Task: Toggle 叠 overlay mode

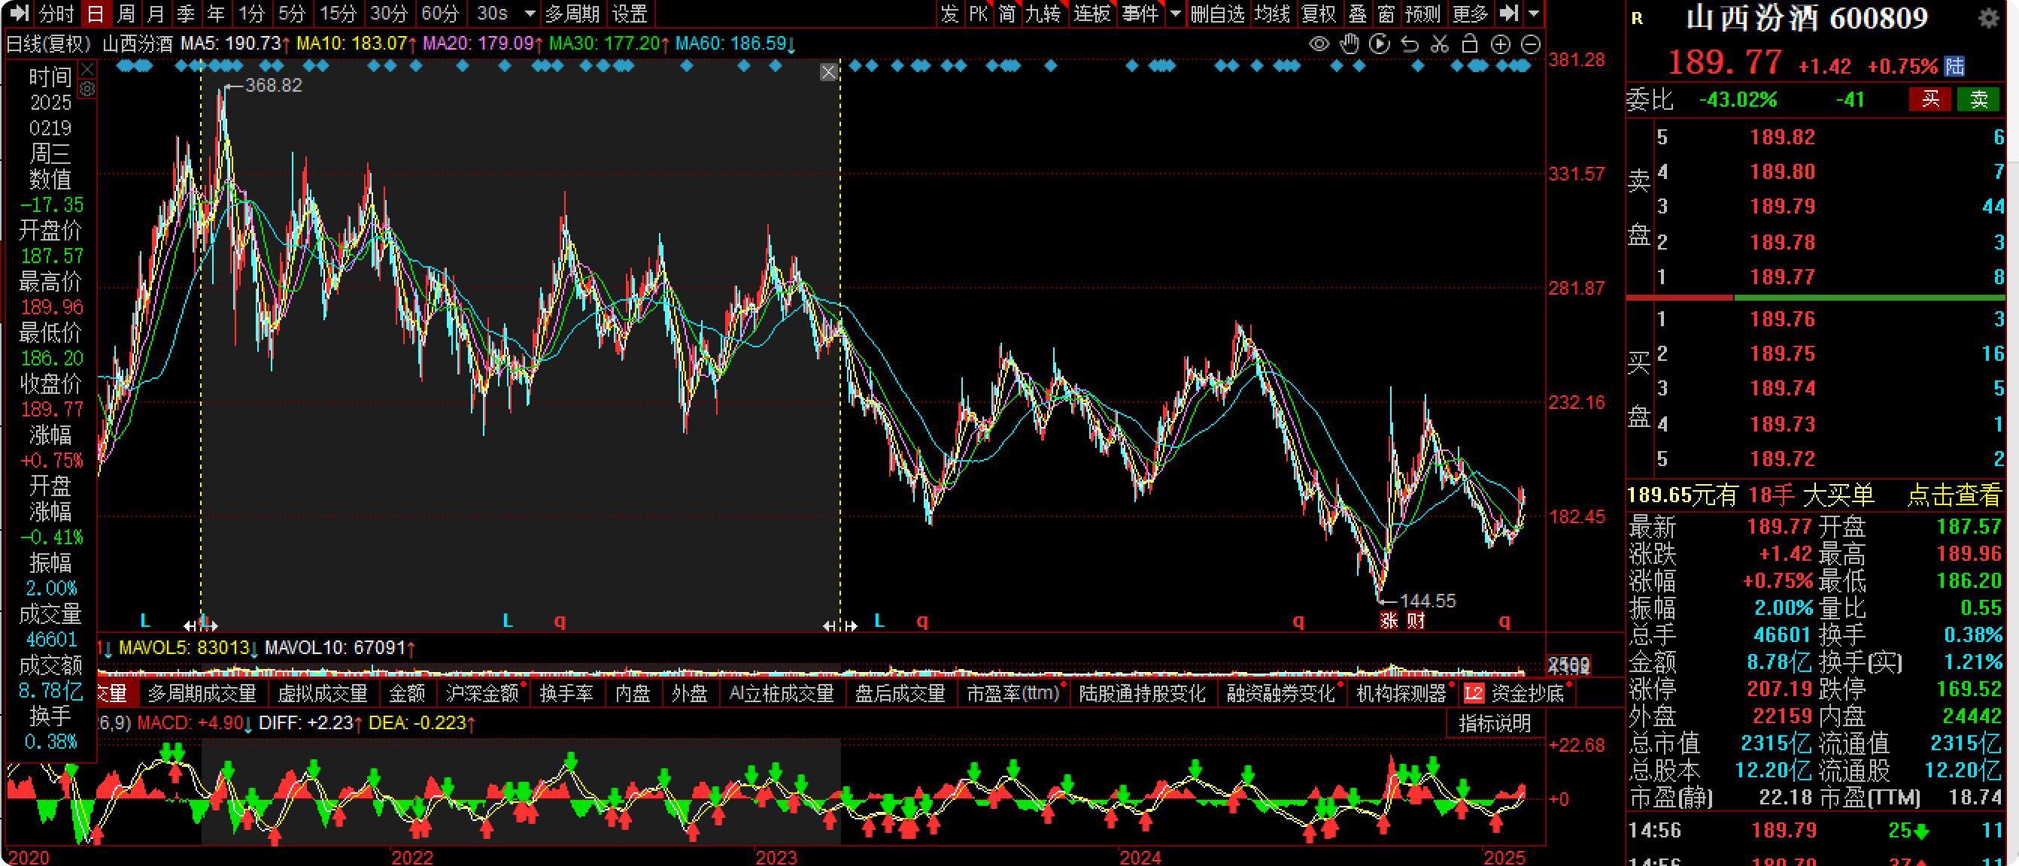Action: click(x=1358, y=14)
